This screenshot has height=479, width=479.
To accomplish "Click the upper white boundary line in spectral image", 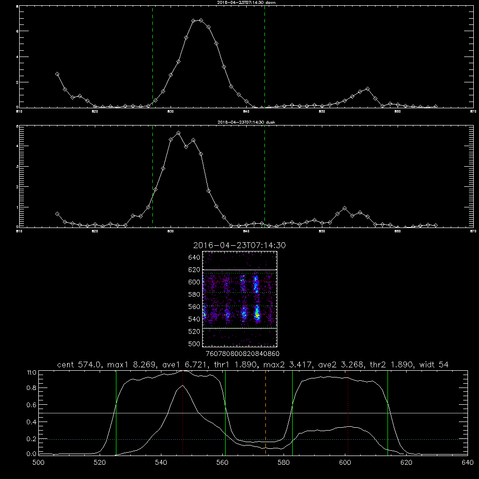I will (x=240, y=270).
